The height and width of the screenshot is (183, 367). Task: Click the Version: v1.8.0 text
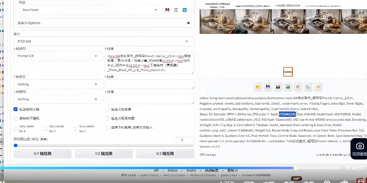pos(209,146)
